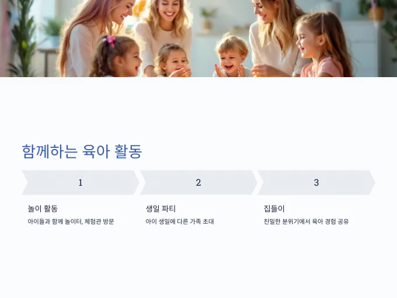Select the 생일 파티 heading
397x298 pixels.
pos(161,209)
